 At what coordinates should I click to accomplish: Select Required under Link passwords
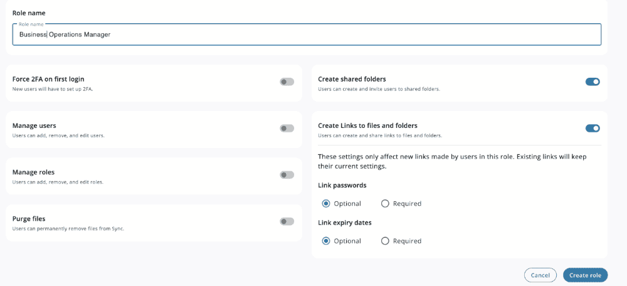(x=385, y=203)
